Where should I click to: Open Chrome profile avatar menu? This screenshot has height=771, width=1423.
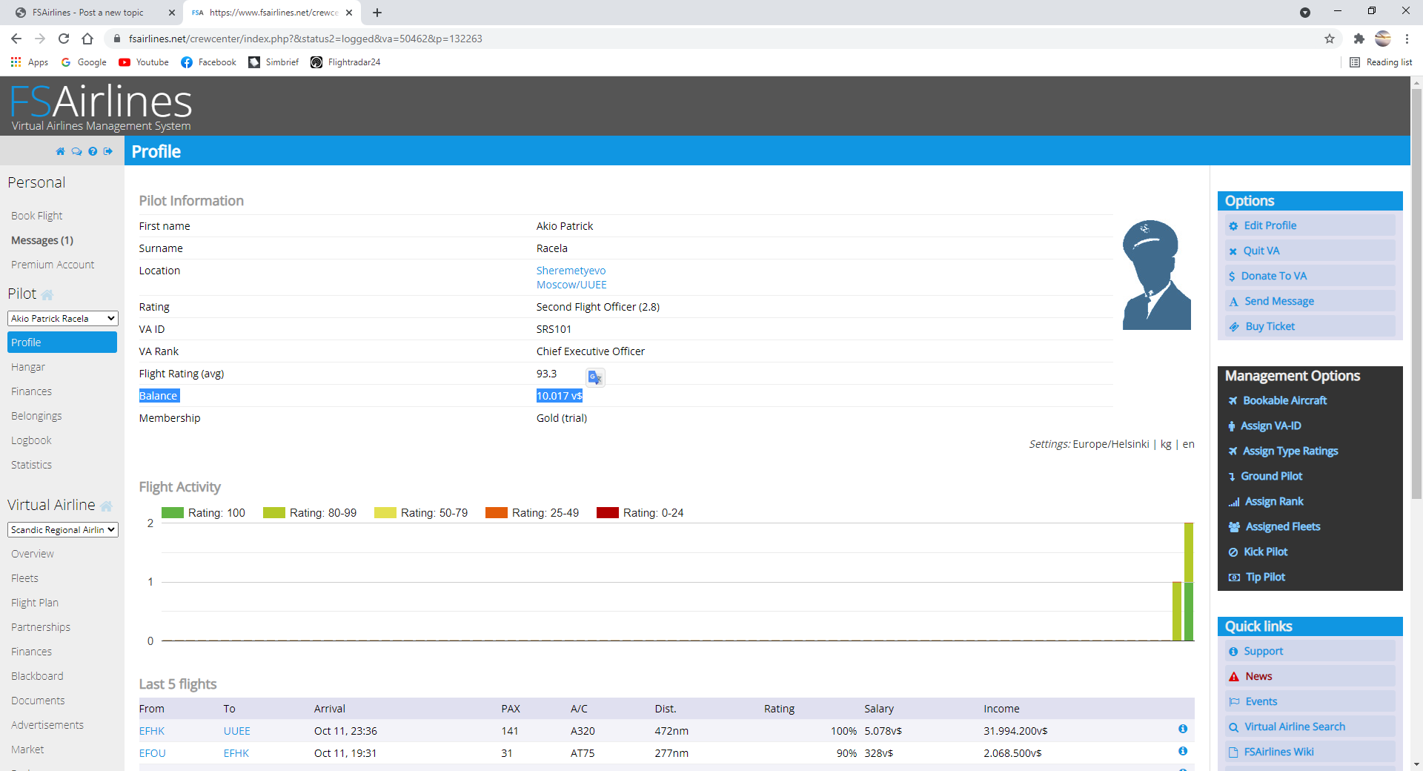point(1383,39)
